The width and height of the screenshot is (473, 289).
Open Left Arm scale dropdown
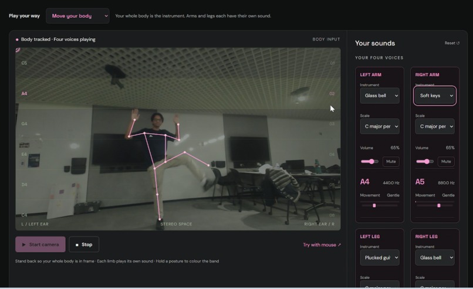[x=380, y=126]
